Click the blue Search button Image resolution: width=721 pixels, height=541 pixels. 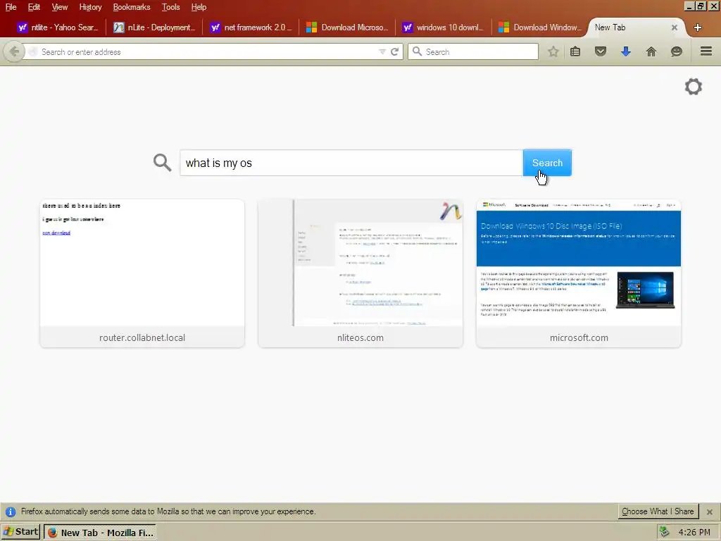547,163
